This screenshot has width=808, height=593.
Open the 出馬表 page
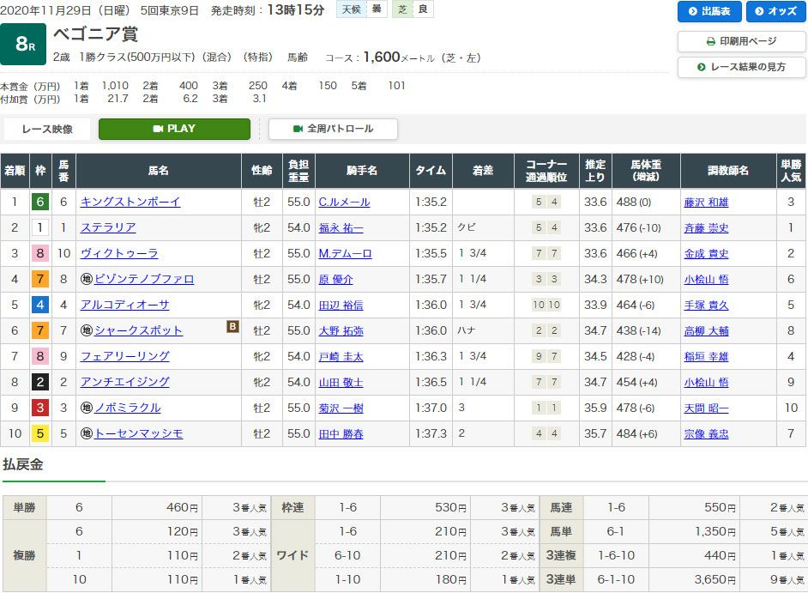point(709,11)
